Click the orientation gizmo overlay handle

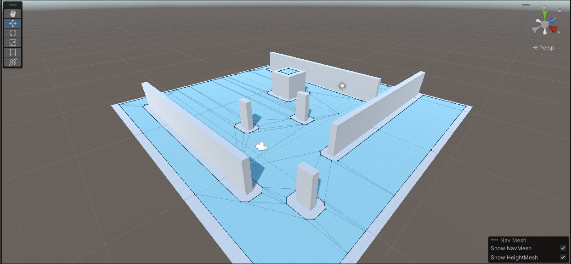pos(526,5)
